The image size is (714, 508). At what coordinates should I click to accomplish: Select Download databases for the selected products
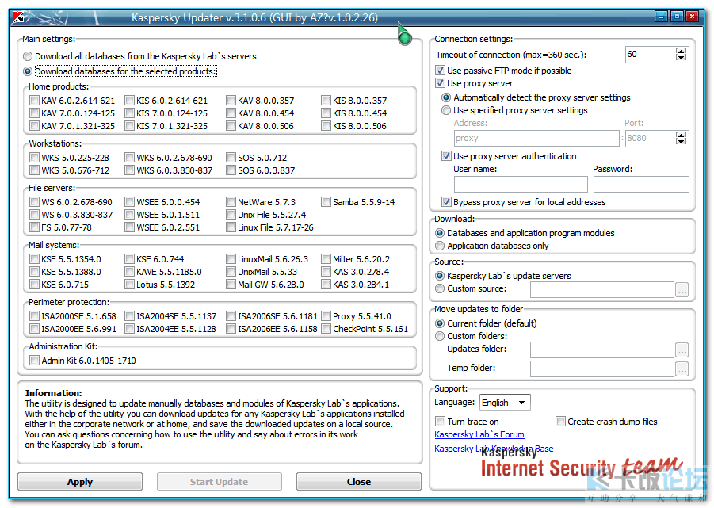(28, 71)
